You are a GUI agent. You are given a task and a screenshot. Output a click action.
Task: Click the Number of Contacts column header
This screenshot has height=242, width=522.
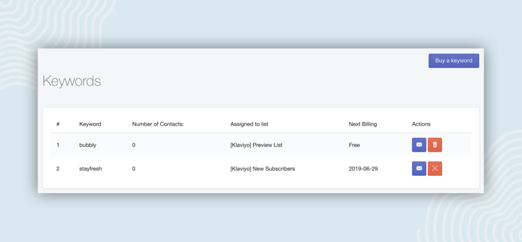pyautogui.click(x=158, y=124)
